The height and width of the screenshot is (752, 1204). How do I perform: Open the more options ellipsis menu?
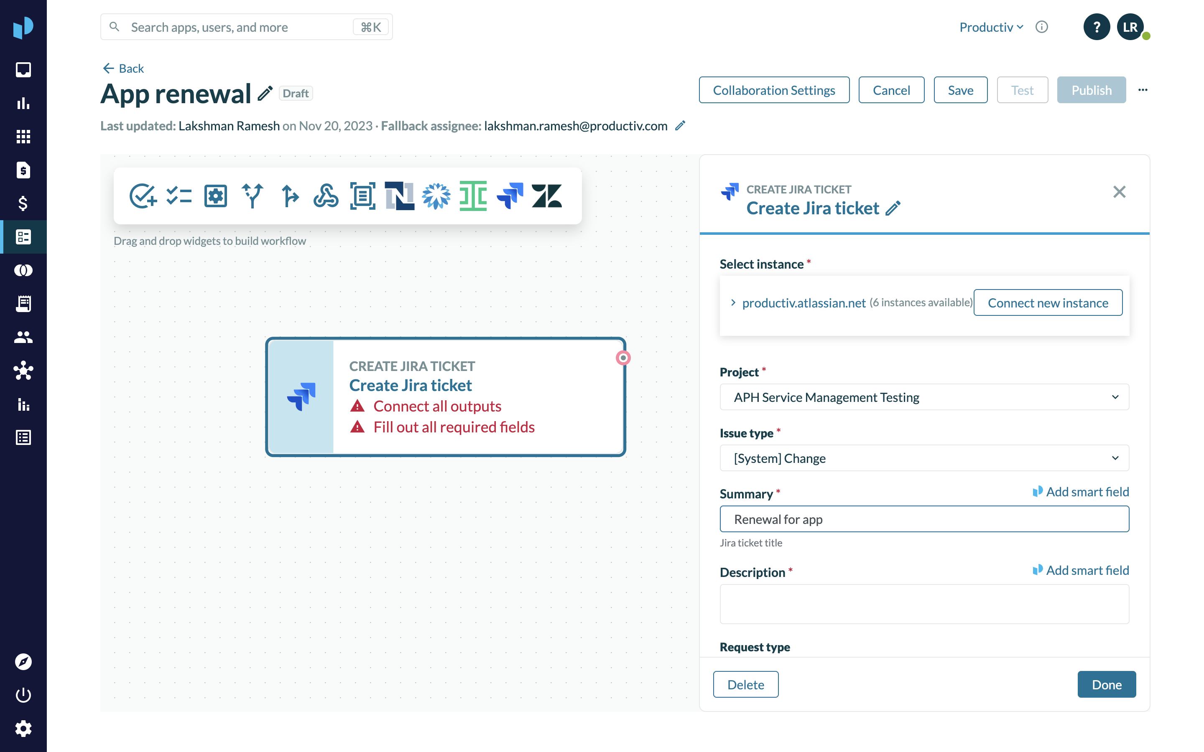[1143, 90]
